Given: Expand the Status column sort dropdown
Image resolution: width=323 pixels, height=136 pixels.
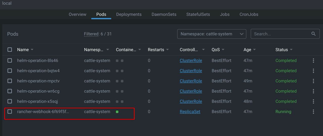Looking at the screenshot, I should pyautogui.click(x=291, y=50).
